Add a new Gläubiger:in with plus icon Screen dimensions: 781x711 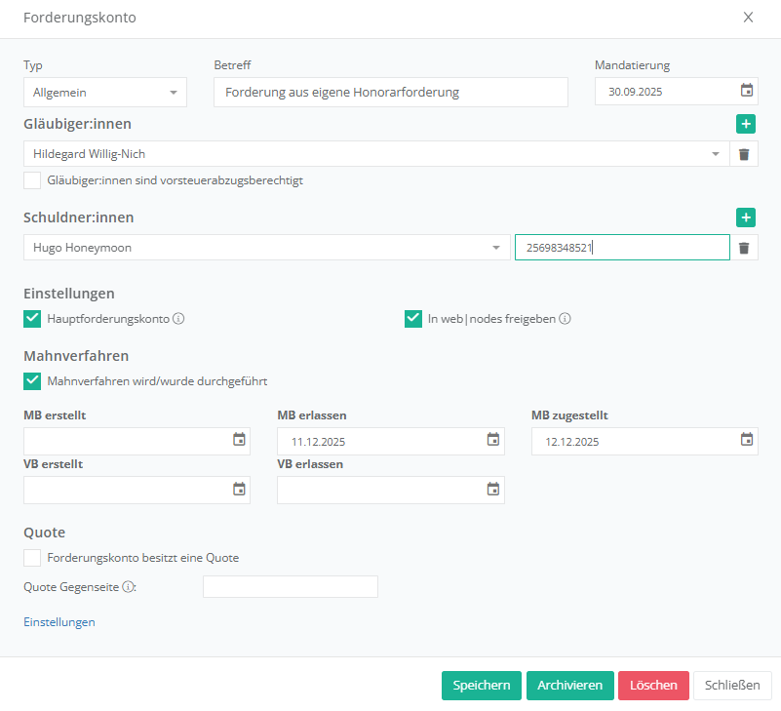click(x=745, y=124)
